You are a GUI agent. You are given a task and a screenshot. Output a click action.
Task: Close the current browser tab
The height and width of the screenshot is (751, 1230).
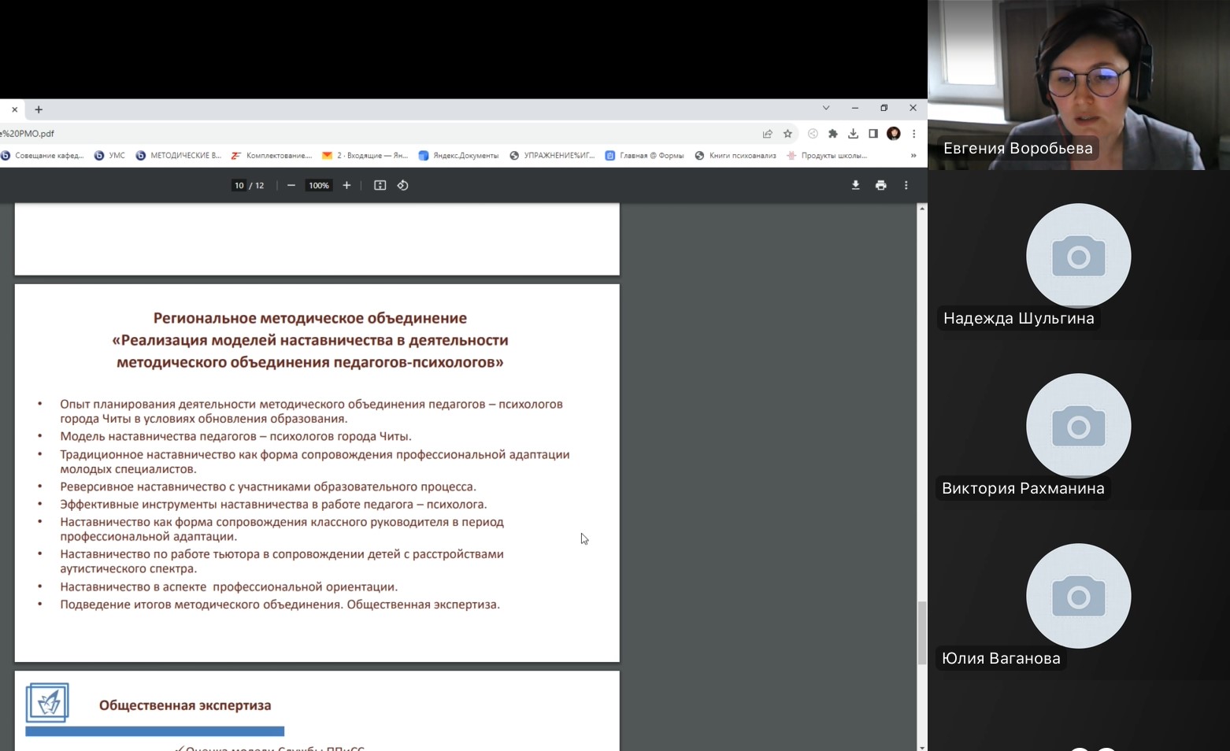pyautogui.click(x=14, y=109)
